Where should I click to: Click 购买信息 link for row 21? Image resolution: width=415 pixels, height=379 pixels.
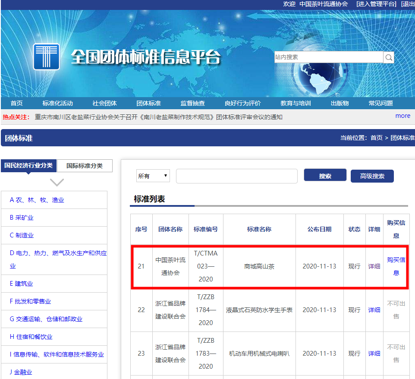pos(396,266)
